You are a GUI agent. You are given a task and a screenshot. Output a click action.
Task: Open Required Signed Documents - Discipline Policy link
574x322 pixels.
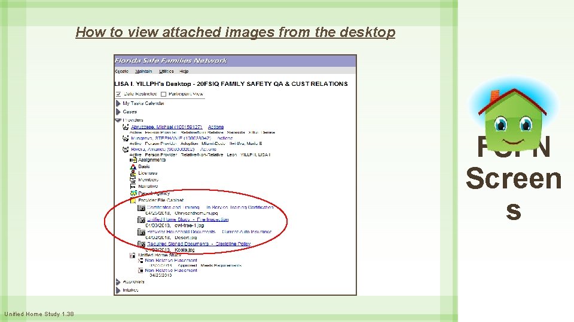[199, 244]
